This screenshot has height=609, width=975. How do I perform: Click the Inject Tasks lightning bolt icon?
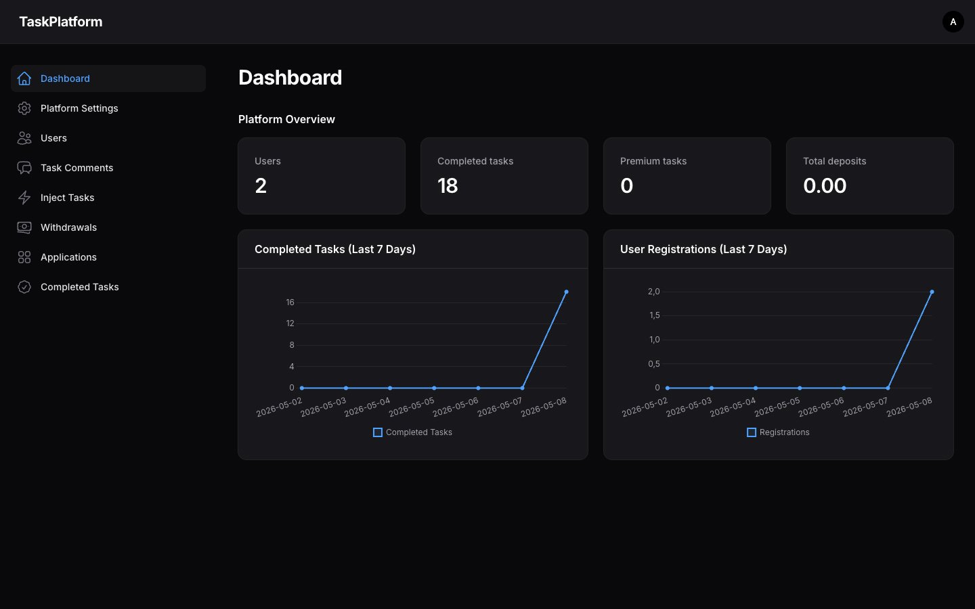click(24, 198)
